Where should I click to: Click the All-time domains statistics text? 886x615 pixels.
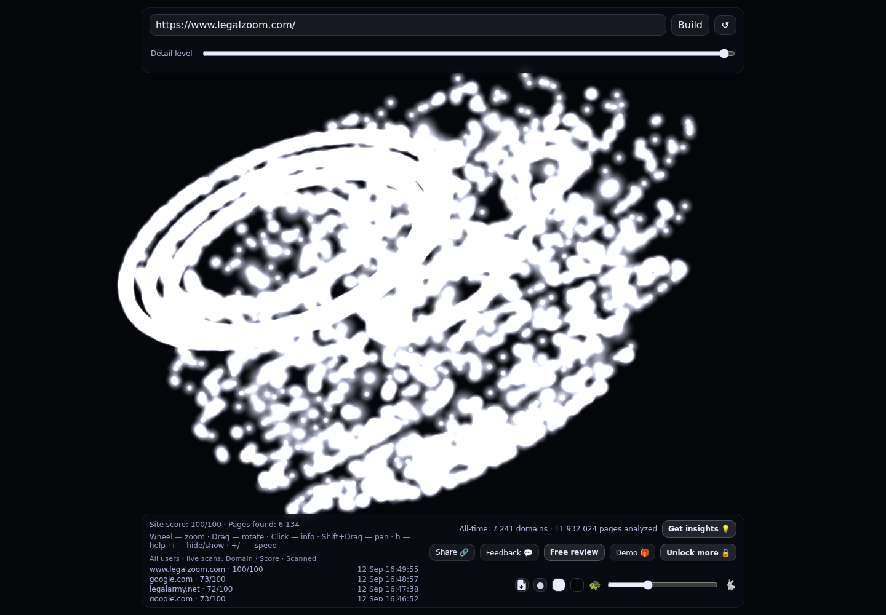pos(558,529)
